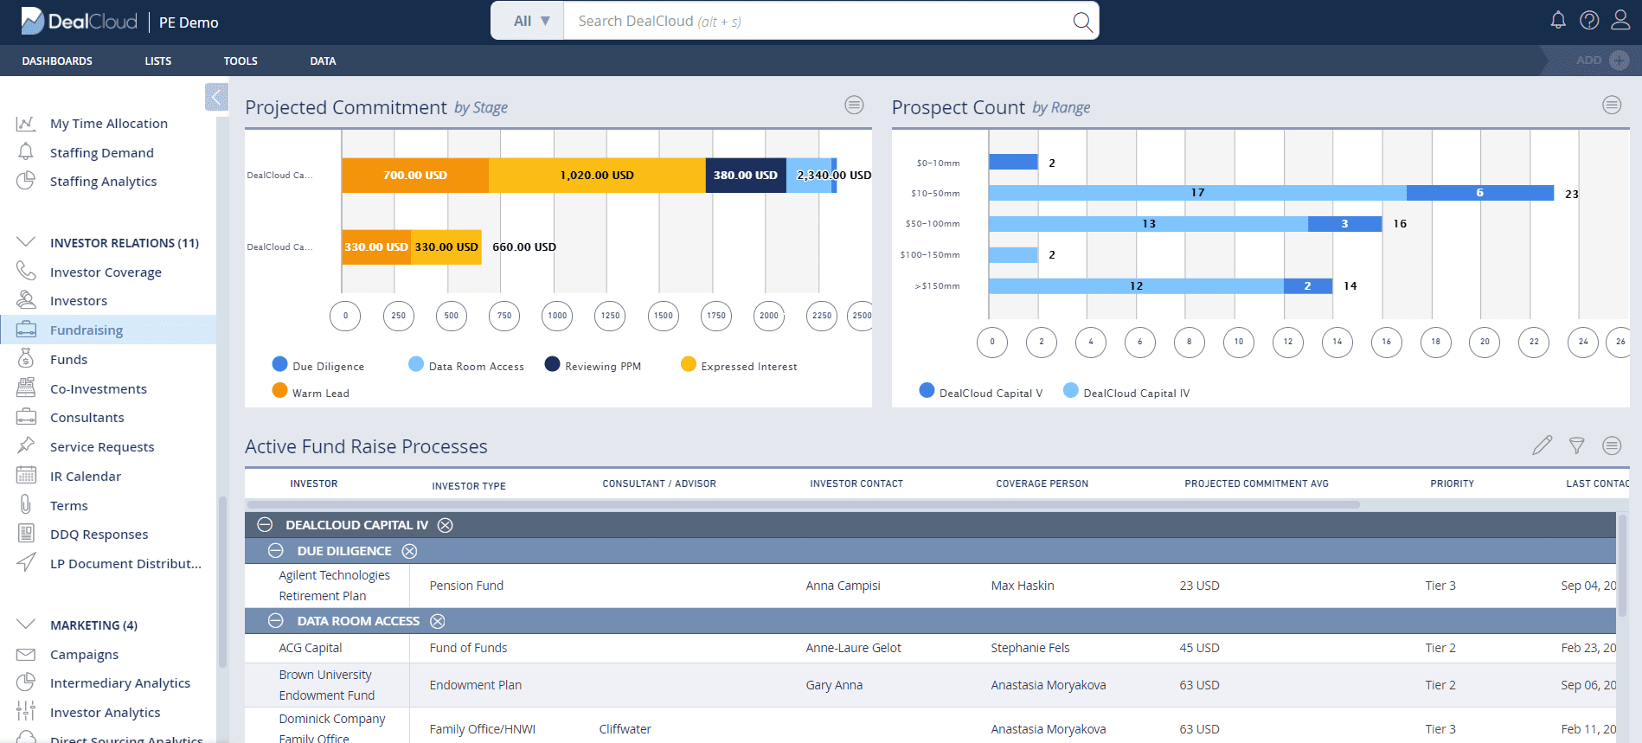
Task: Open the help question mark icon
Action: click(x=1589, y=20)
